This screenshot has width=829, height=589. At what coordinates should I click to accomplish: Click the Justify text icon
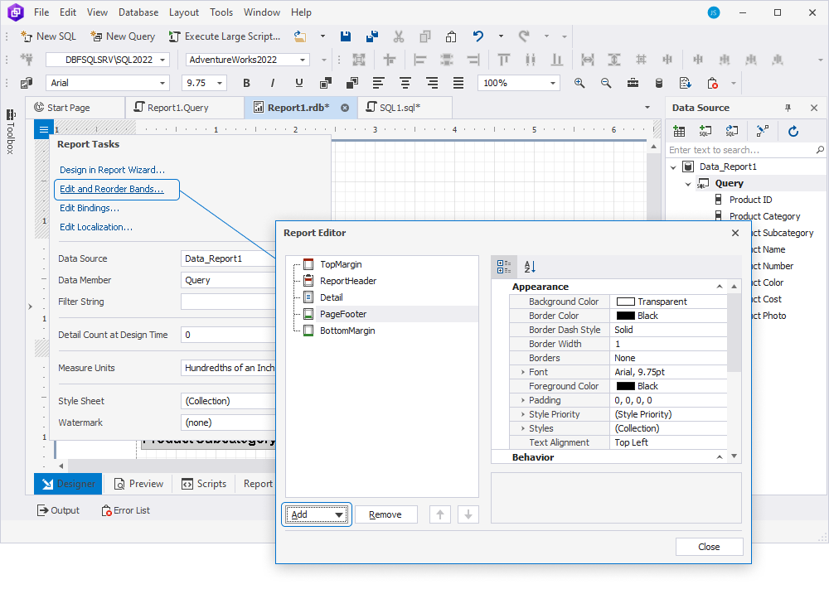click(458, 83)
